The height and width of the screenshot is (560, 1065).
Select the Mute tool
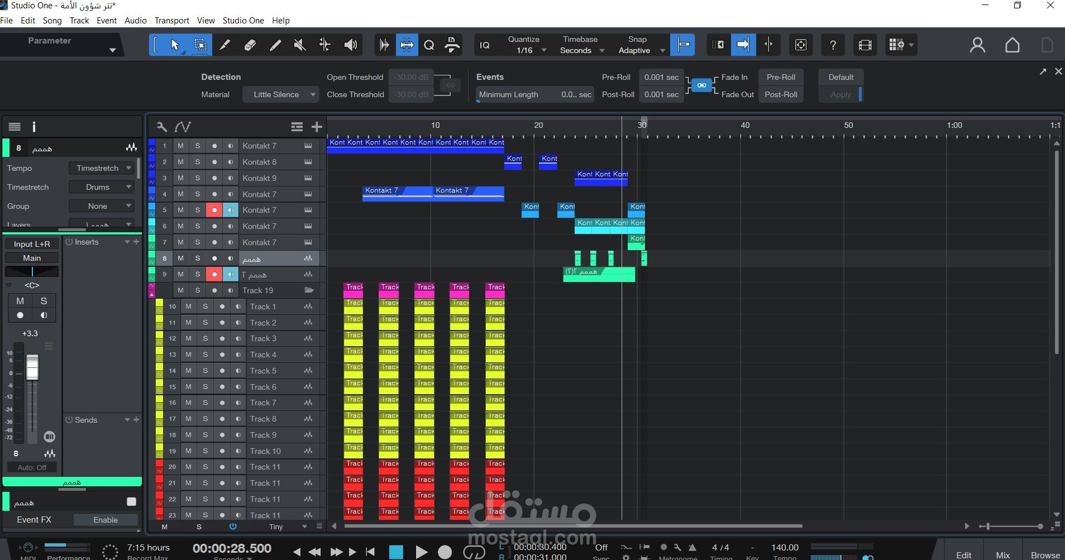click(x=300, y=45)
